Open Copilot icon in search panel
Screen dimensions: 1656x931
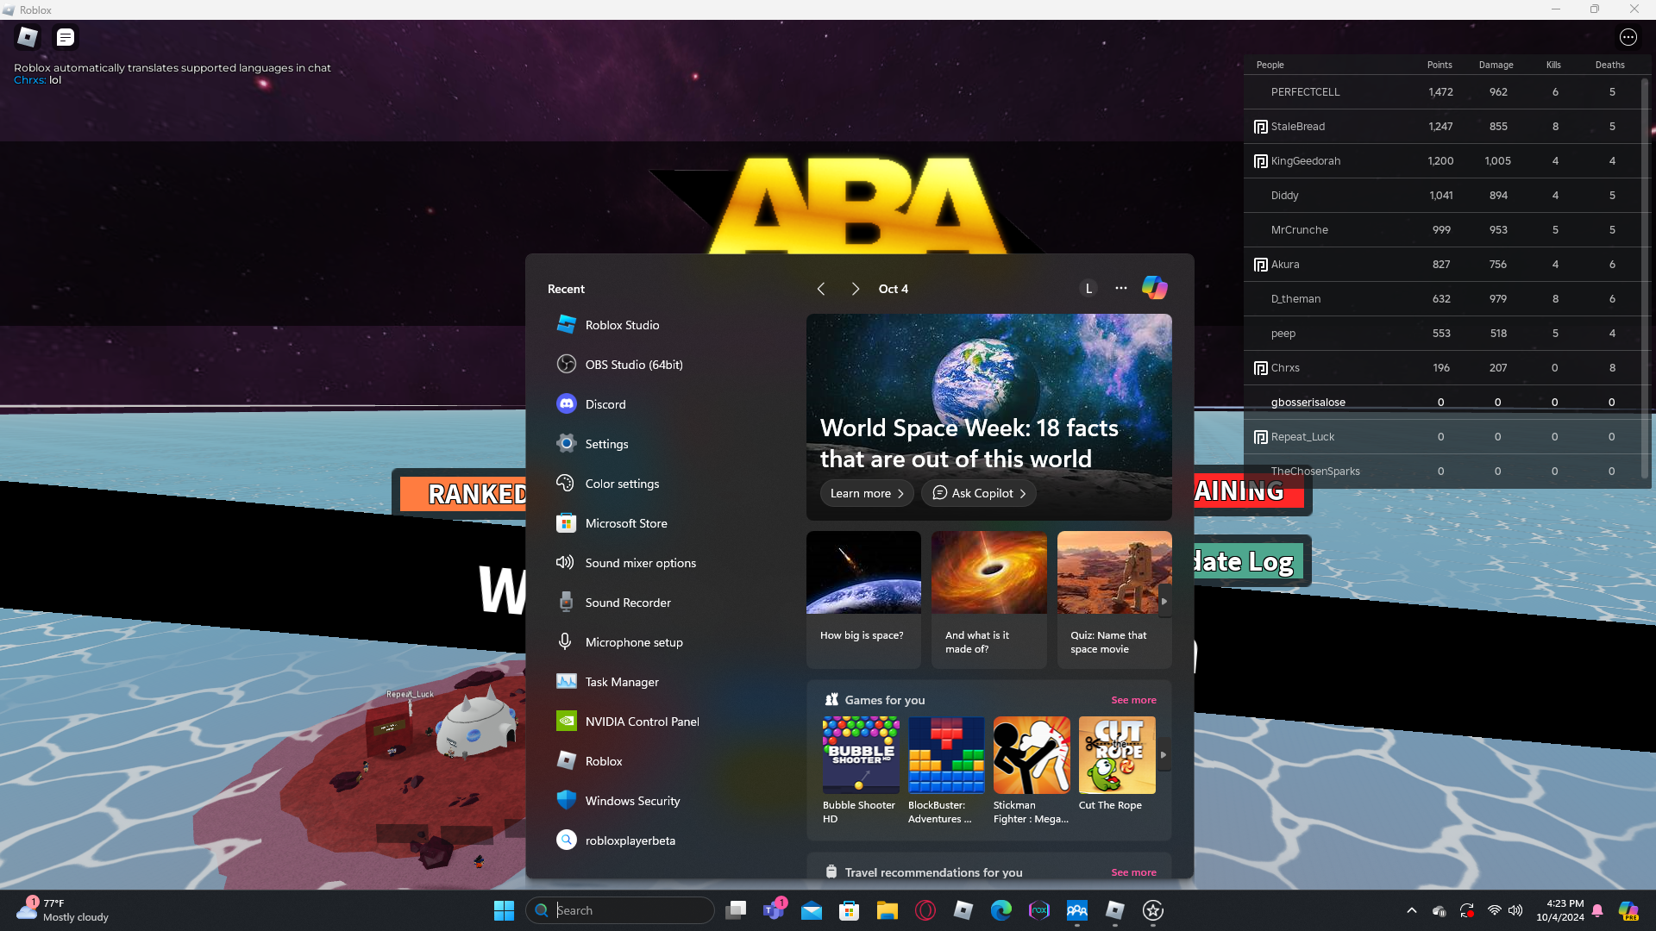click(x=1154, y=288)
